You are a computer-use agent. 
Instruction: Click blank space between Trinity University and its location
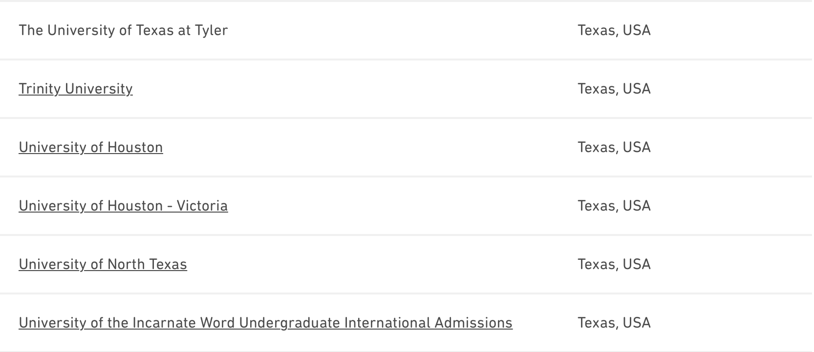[x=352, y=89]
